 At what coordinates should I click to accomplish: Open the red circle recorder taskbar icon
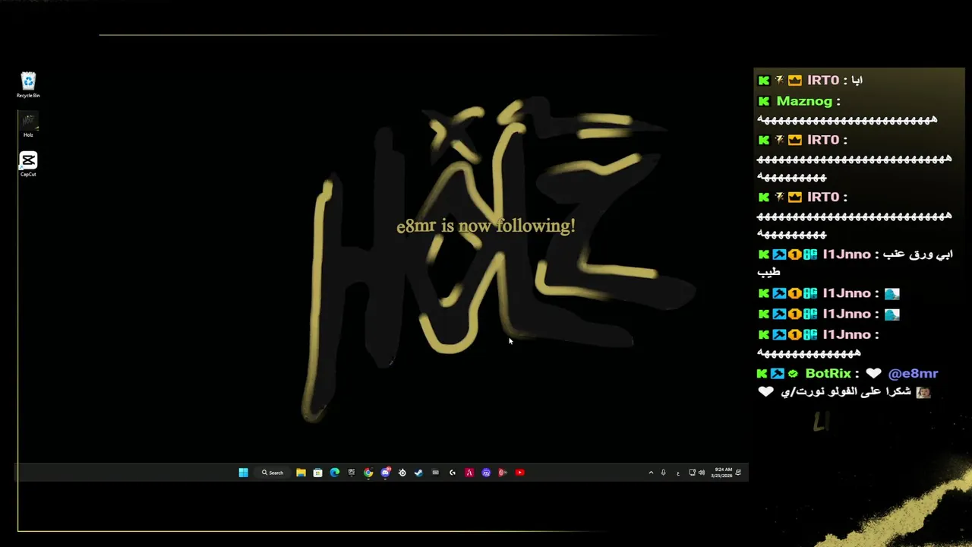(503, 473)
